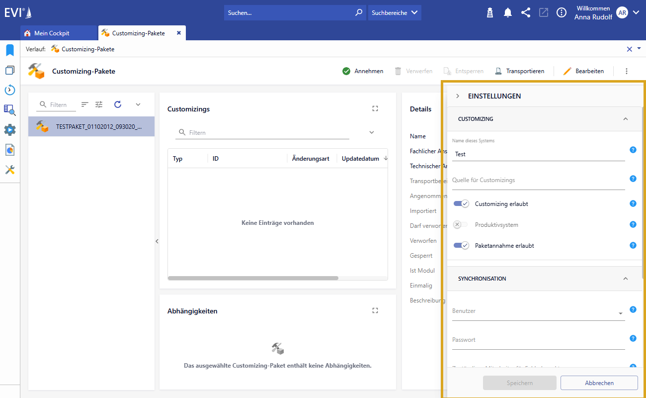Click the AR user avatar
Viewport: 646px width, 398px height.
[x=622, y=13]
